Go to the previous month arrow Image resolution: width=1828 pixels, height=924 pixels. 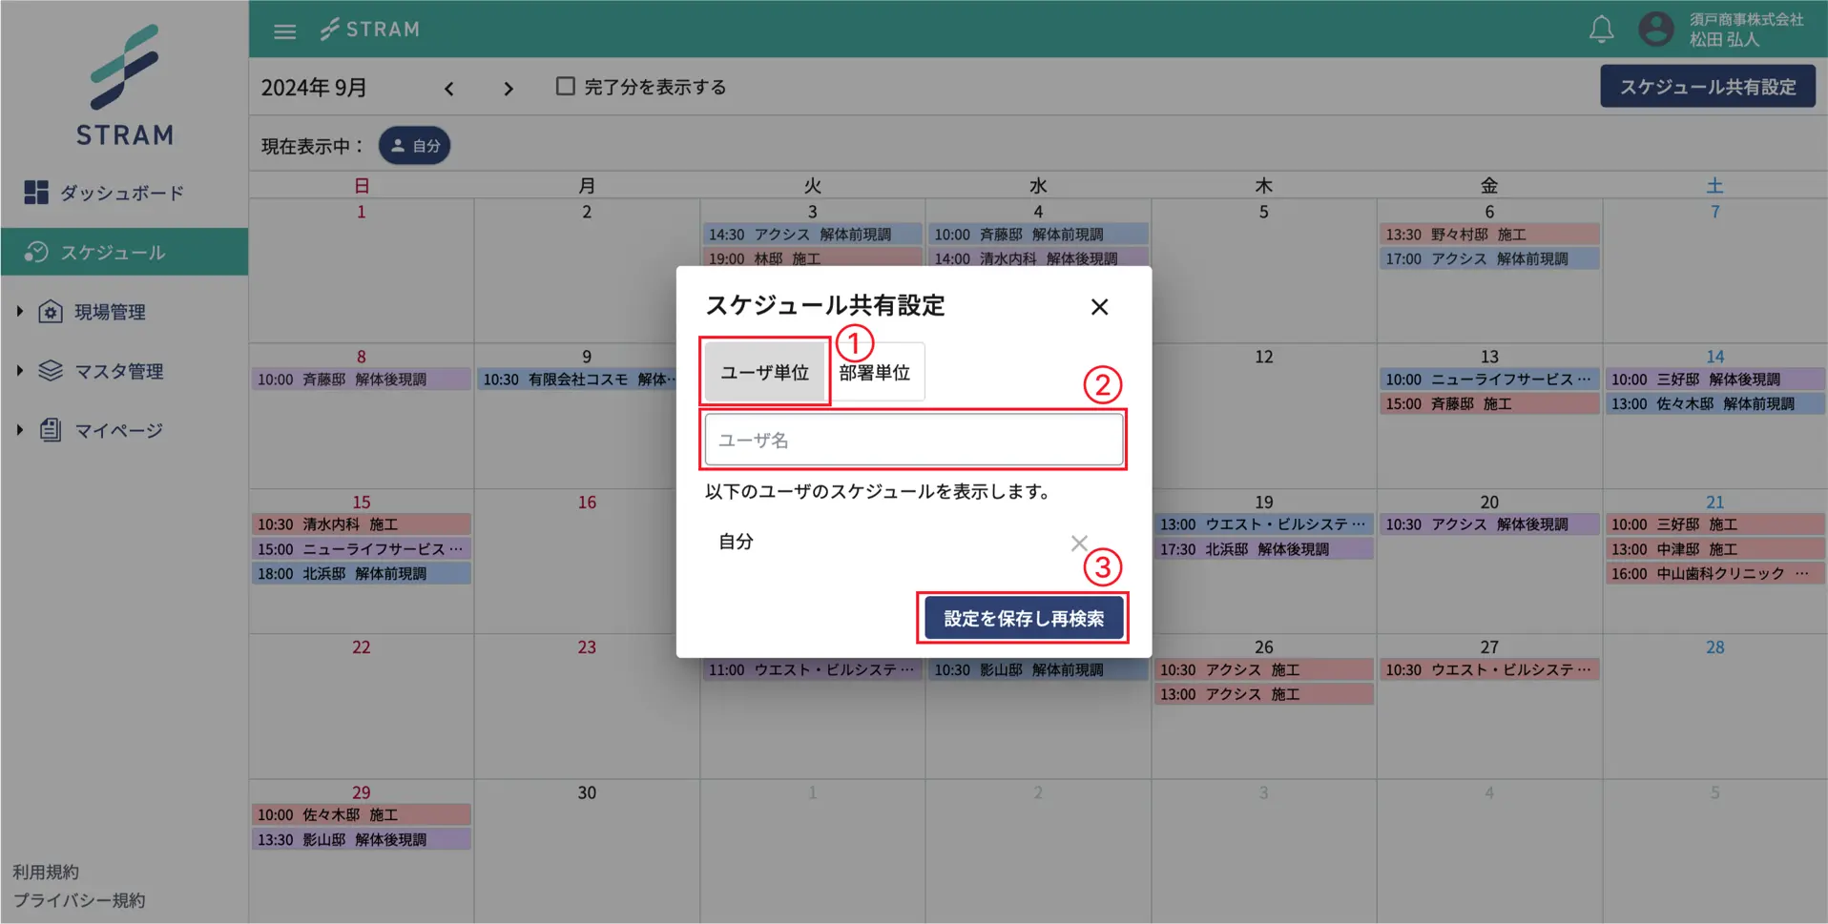pos(448,89)
